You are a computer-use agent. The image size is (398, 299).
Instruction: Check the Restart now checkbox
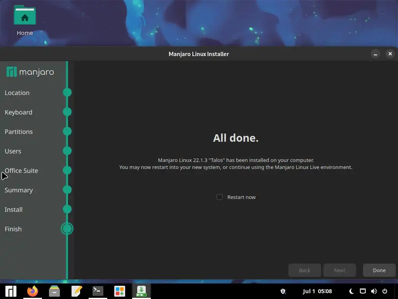click(220, 197)
